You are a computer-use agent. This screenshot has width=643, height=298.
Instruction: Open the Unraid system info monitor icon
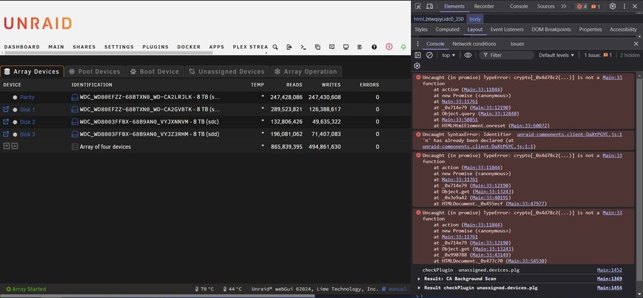click(x=346, y=47)
